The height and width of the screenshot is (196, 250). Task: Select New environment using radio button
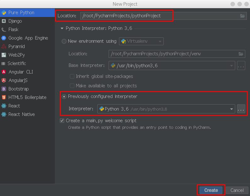64,41
